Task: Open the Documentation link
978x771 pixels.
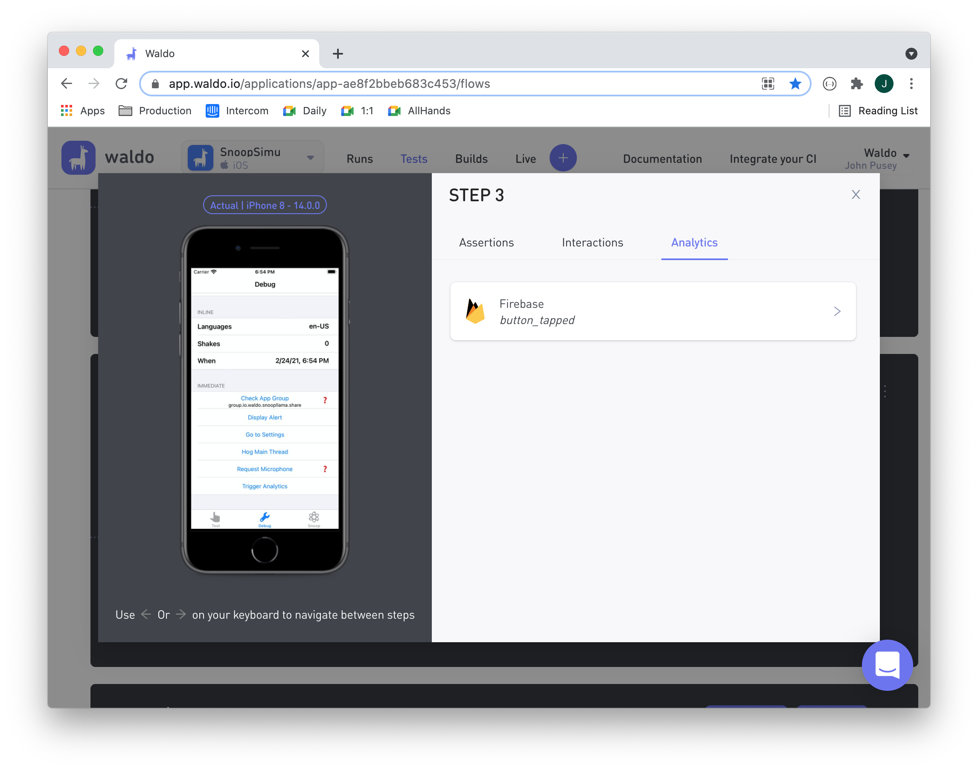Action: pos(662,159)
